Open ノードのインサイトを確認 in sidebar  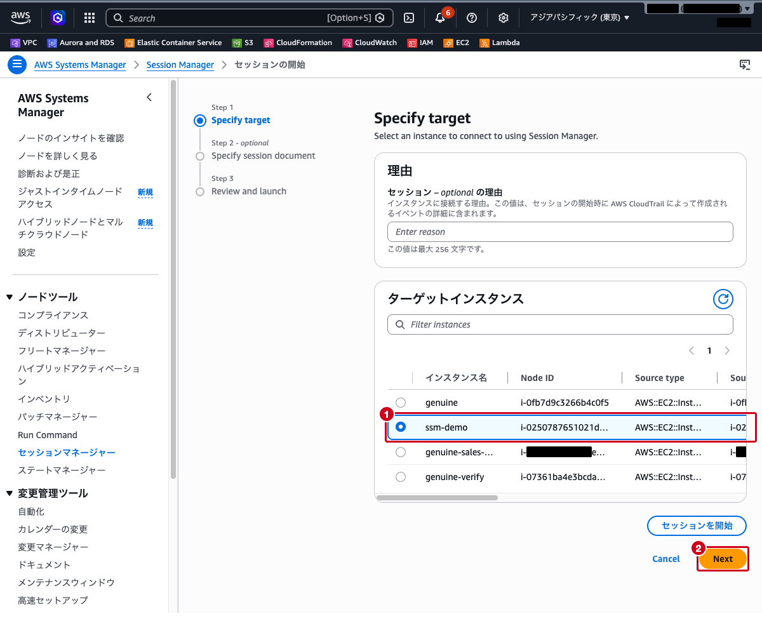pos(71,138)
